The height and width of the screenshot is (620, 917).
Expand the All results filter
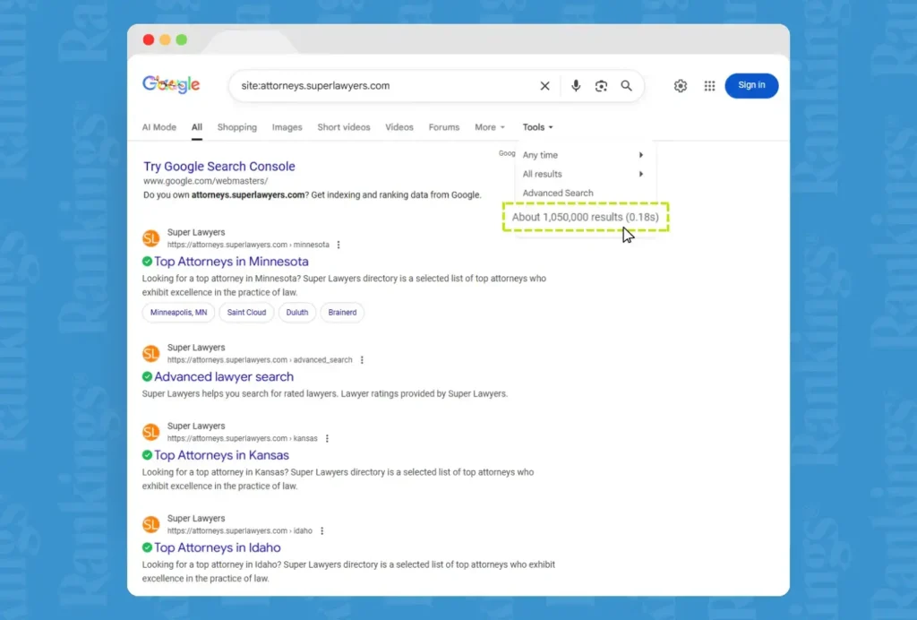pos(583,174)
